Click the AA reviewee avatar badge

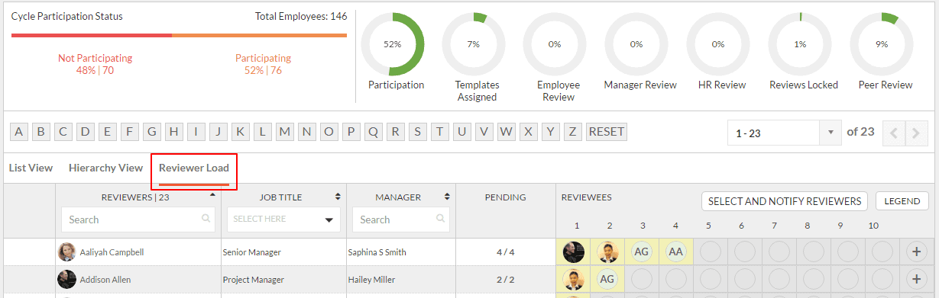(675, 252)
